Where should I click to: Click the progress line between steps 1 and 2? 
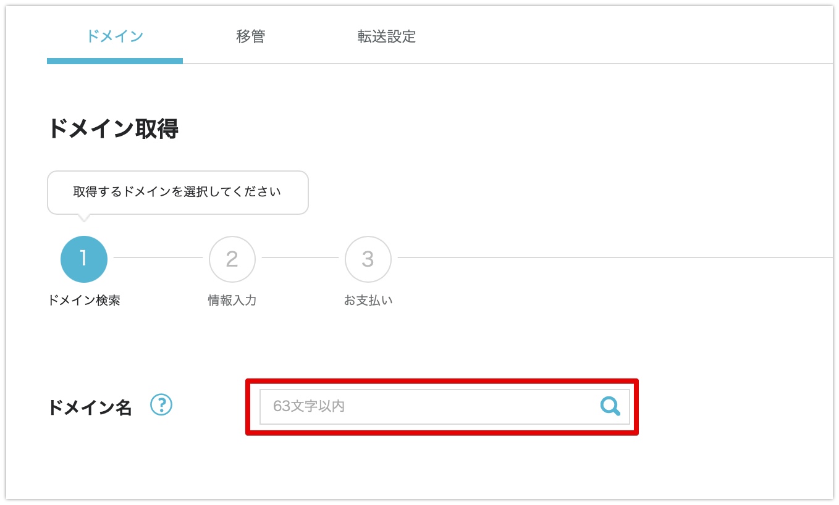pos(158,257)
